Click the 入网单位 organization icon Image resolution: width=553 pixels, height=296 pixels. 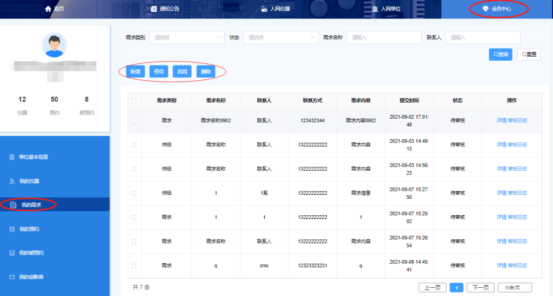(375, 9)
